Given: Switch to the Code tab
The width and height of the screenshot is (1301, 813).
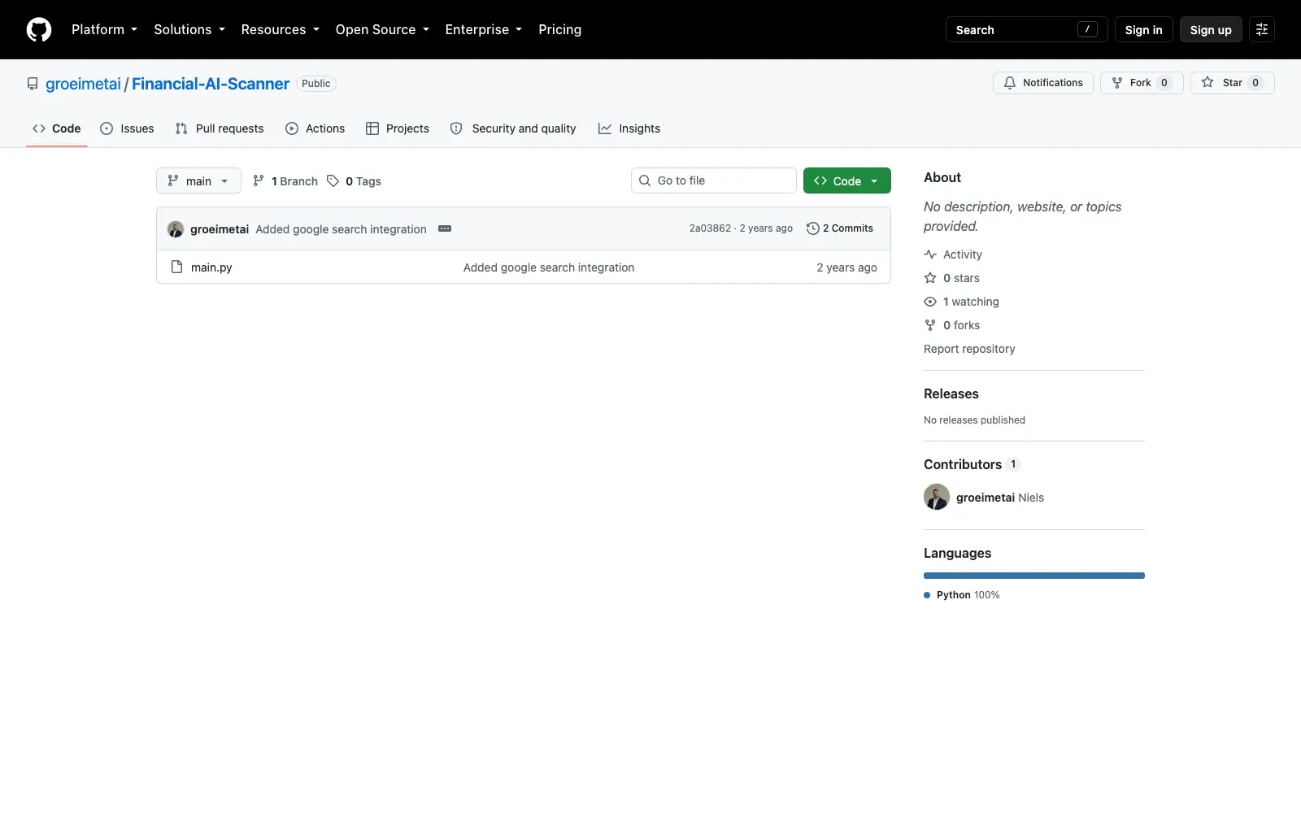Looking at the screenshot, I should (57, 128).
